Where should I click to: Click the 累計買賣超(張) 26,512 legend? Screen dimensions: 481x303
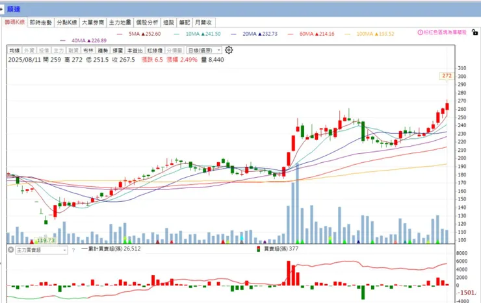[x=111, y=249]
